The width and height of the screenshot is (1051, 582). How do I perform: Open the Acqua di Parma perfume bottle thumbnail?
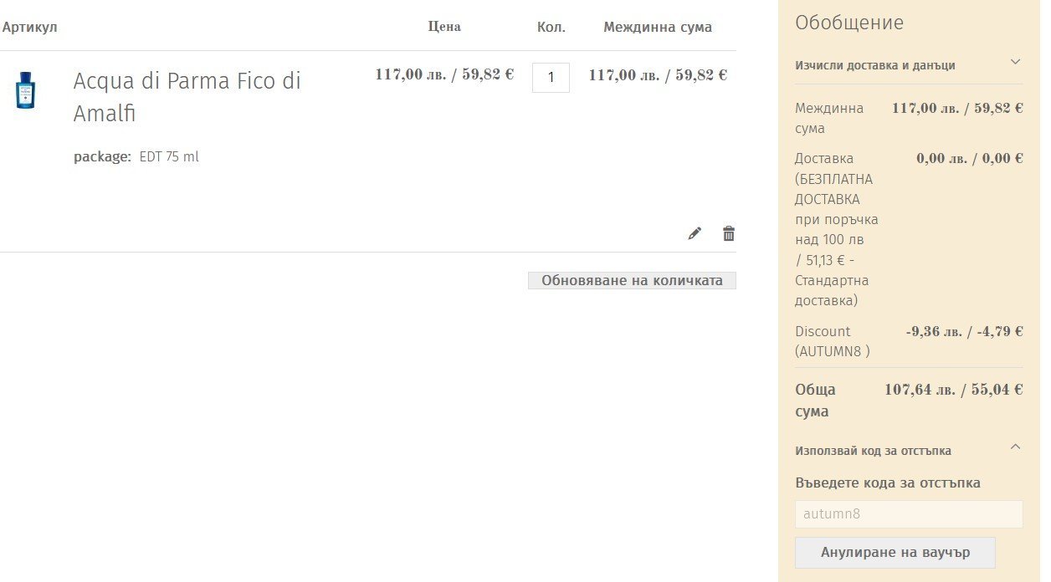click(x=26, y=90)
